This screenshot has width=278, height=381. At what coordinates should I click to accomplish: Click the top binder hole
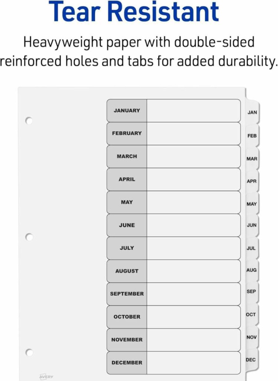[x=29, y=121]
